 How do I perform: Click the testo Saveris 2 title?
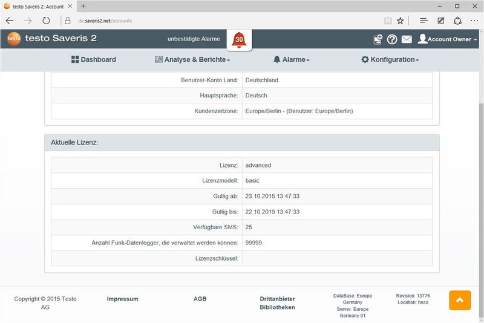(x=61, y=38)
